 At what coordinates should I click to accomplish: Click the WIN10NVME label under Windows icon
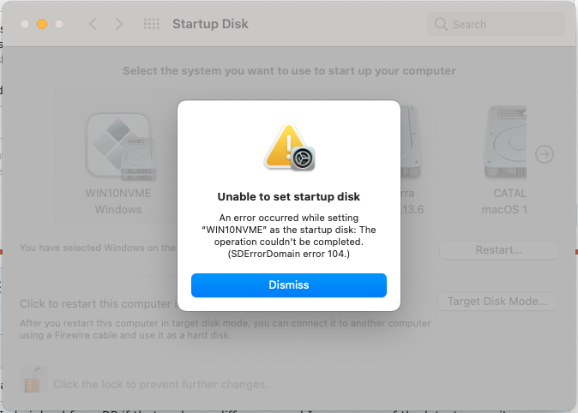coord(118,194)
